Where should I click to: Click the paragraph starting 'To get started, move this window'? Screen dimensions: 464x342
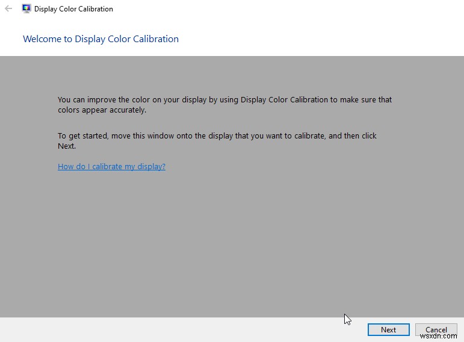point(217,141)
